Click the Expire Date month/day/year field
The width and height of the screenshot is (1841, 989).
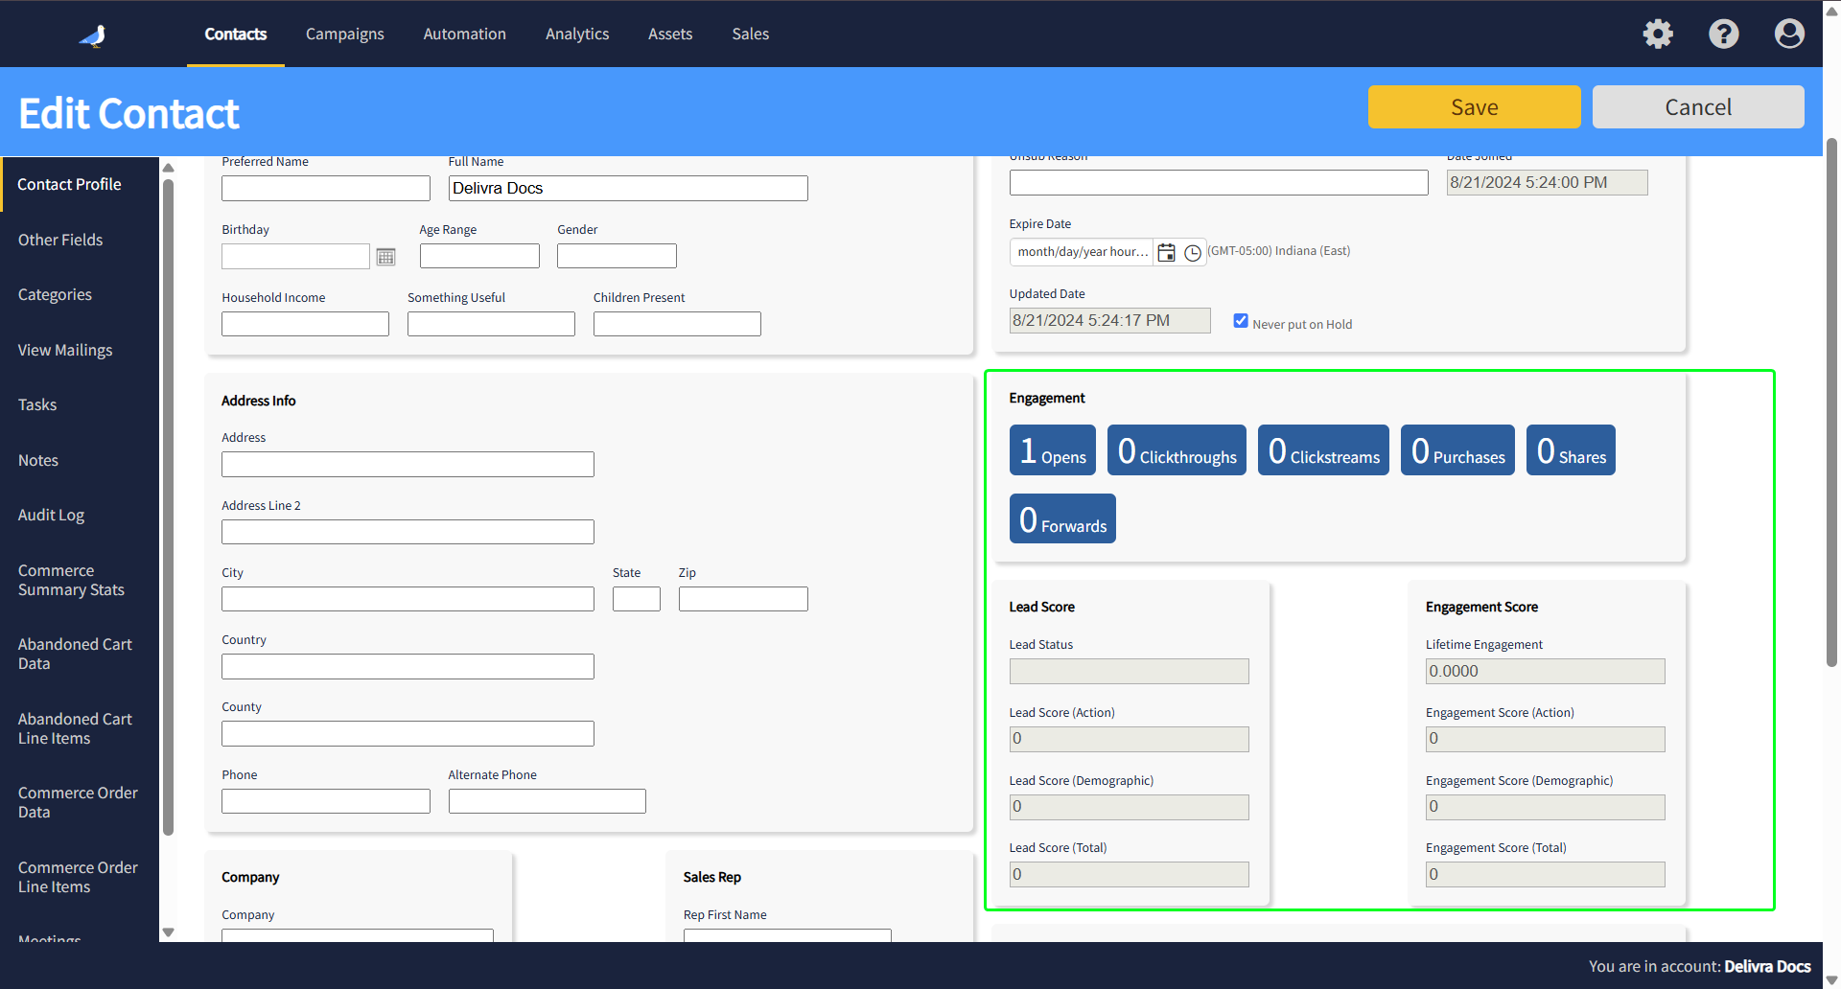[1082, 252]
